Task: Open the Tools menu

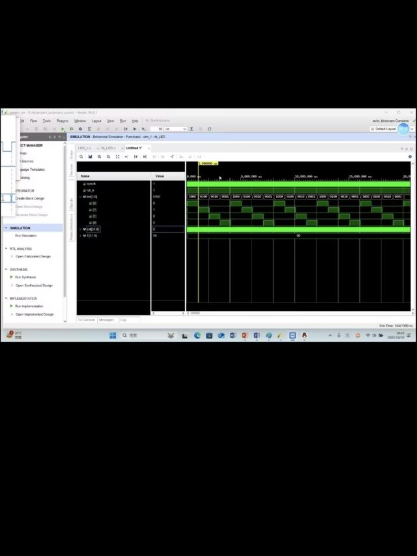Action: click(x=47, y=121)
